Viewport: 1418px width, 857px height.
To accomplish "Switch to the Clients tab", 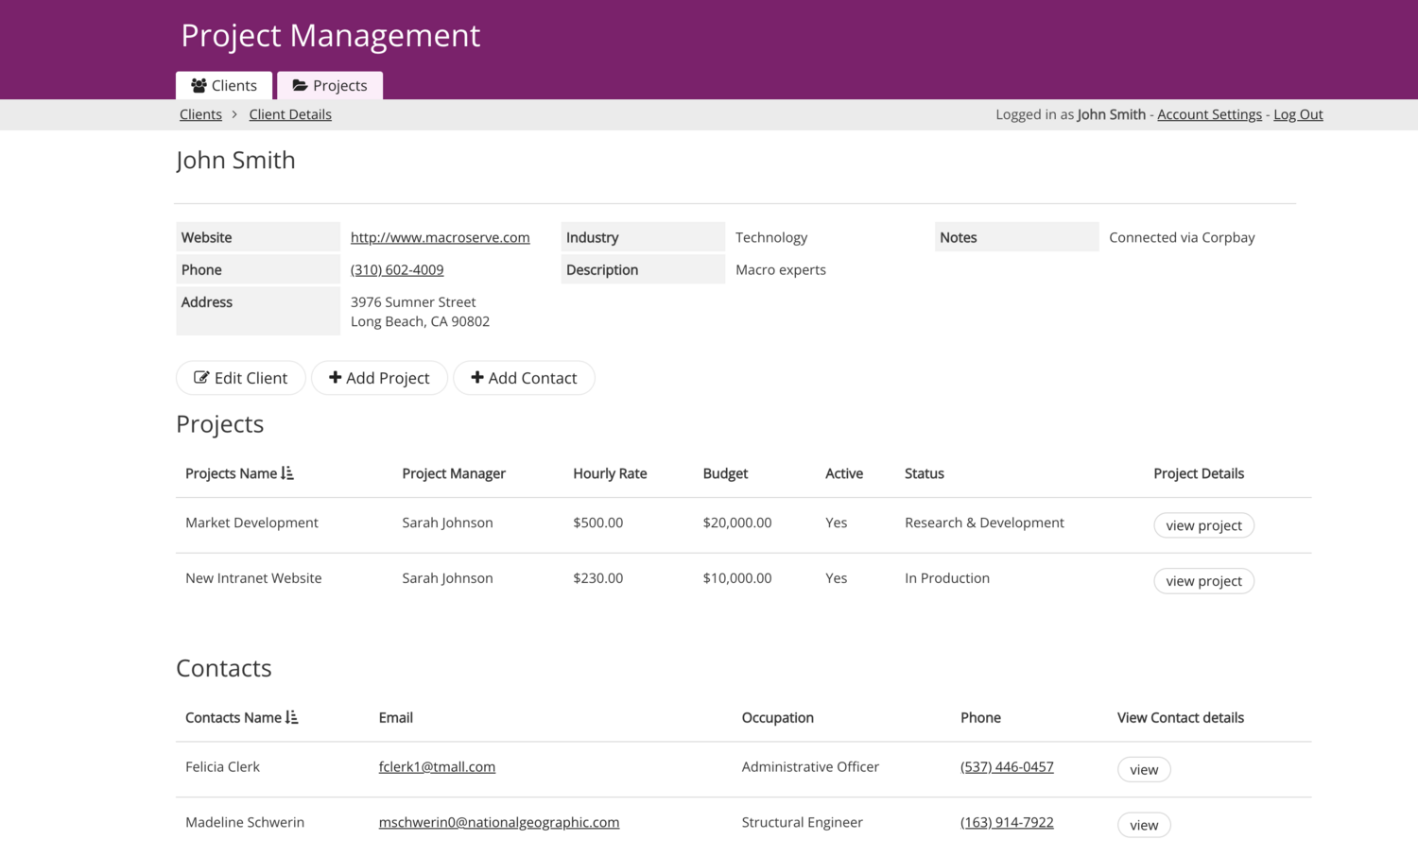I will [x=224, y=85].
